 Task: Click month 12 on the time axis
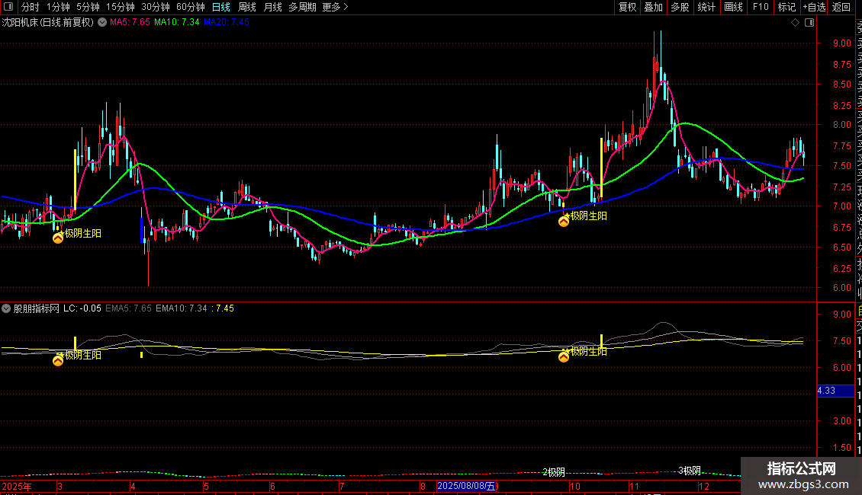[x=703, y=486]
